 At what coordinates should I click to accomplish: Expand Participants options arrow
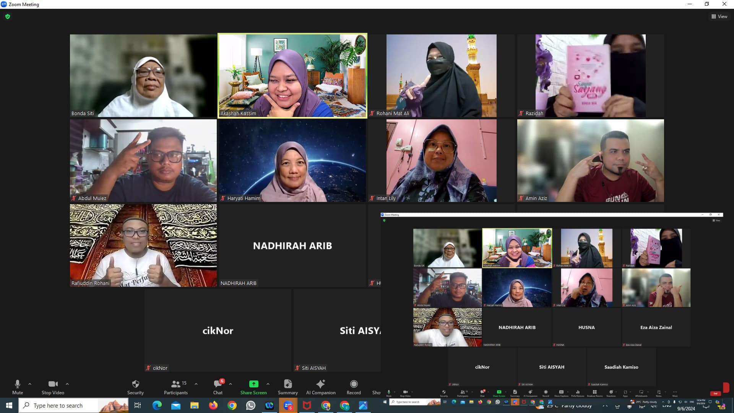pyautogui.click(x=196, y=384)
